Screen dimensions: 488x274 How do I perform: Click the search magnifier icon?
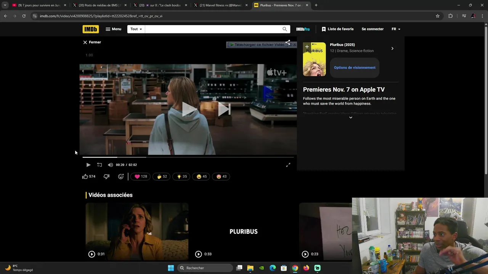[285, 29]
